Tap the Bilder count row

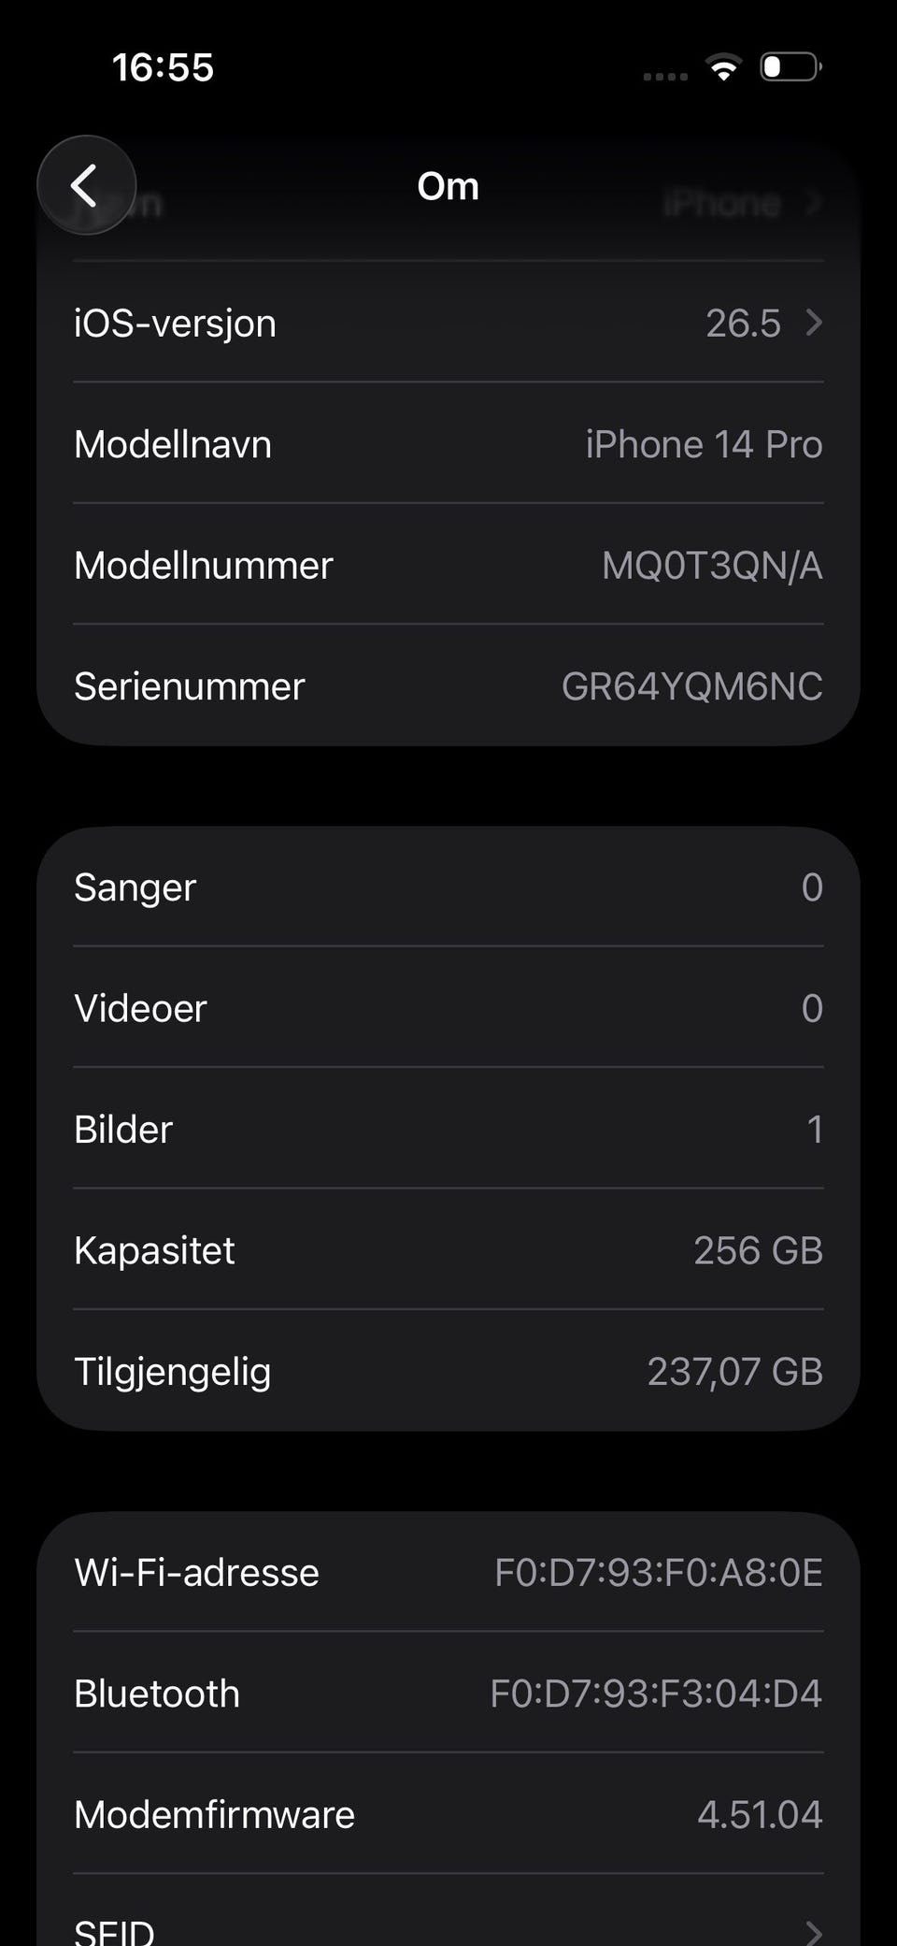(448, 1129)
